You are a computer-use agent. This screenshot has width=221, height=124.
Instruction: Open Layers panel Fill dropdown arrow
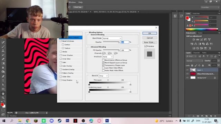[x=219, y=65]
